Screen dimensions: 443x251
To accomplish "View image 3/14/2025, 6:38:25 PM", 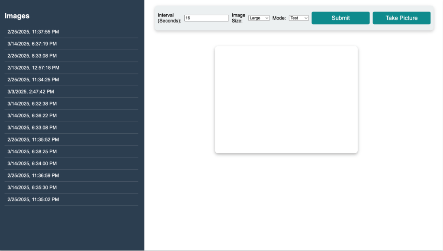I will (x=32, y=151).
